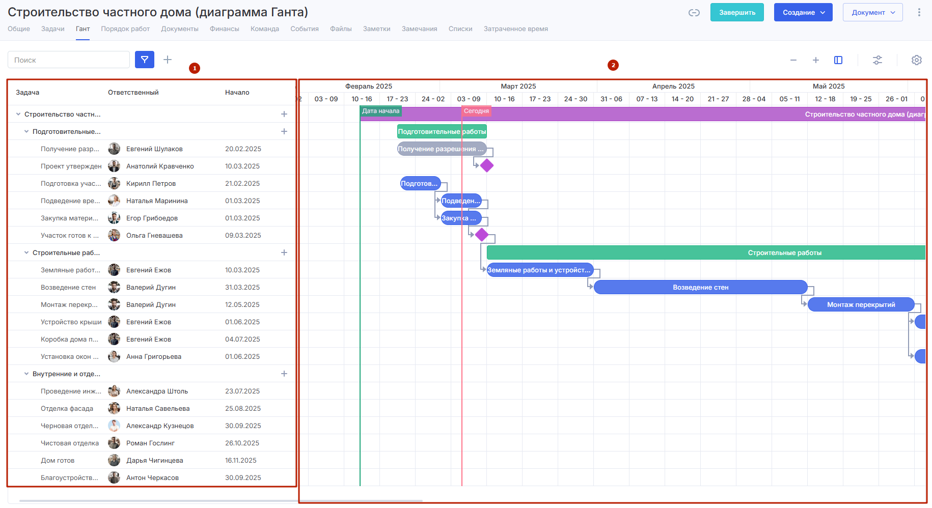Open the gear settings icon
Image resolution: width=932 pixels, height=508 pixels.
[x=917, y=60]
